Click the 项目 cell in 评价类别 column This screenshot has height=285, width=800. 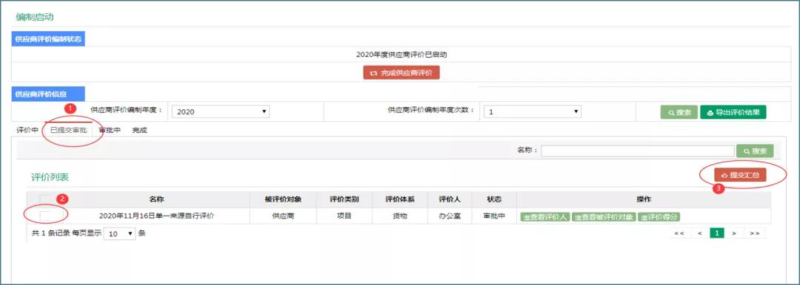344,216
